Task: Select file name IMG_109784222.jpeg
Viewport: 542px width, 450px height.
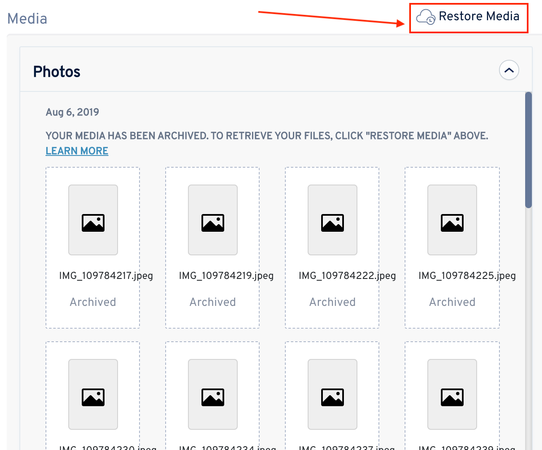Action: (347, 276)
